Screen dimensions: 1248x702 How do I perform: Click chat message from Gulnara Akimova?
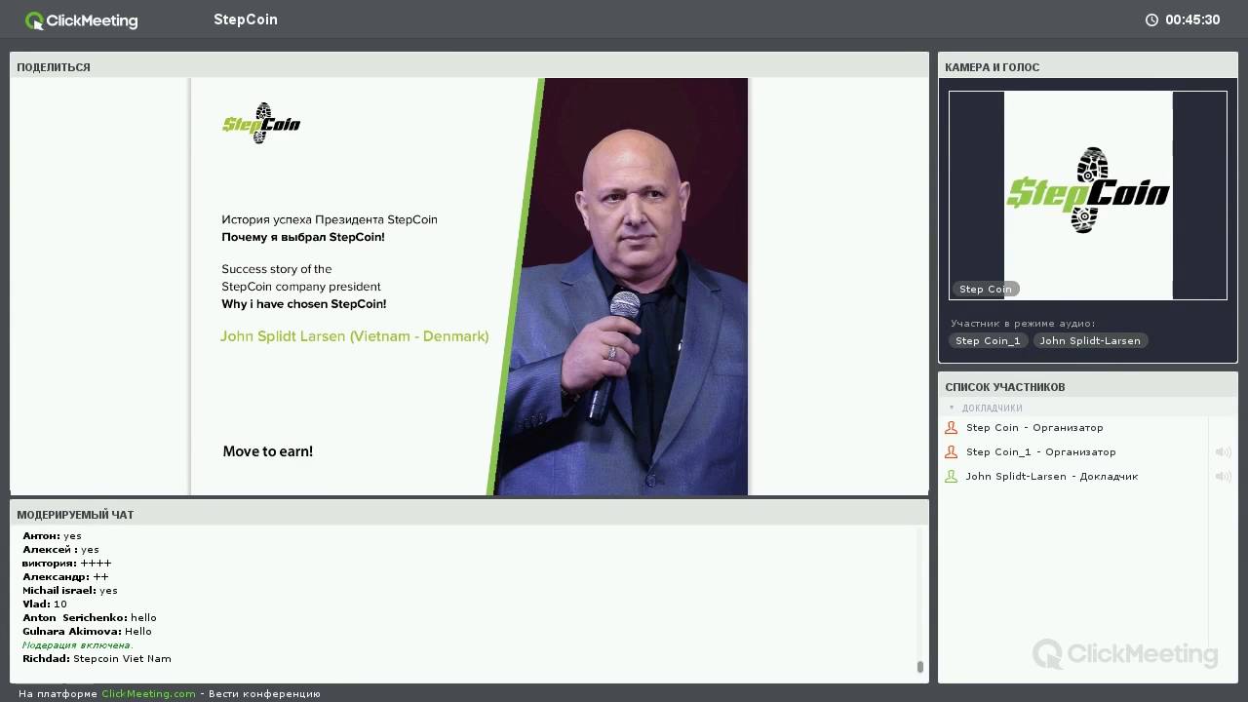87,631
